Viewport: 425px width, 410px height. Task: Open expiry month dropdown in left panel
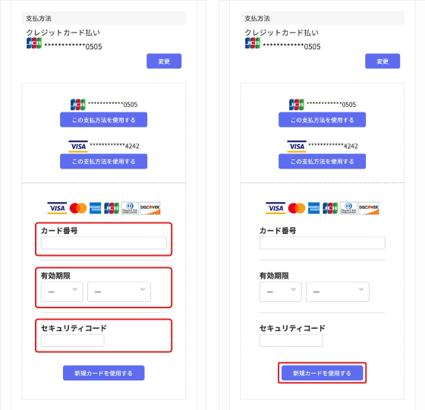coord(62,292)
